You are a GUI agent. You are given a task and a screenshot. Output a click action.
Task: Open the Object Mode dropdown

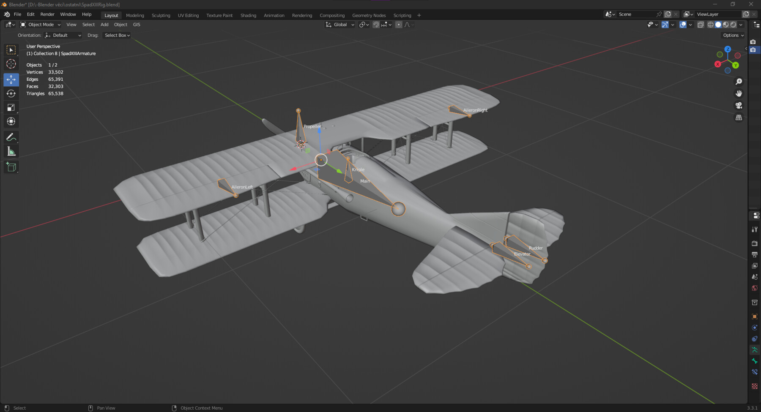(x=40, y=25)
